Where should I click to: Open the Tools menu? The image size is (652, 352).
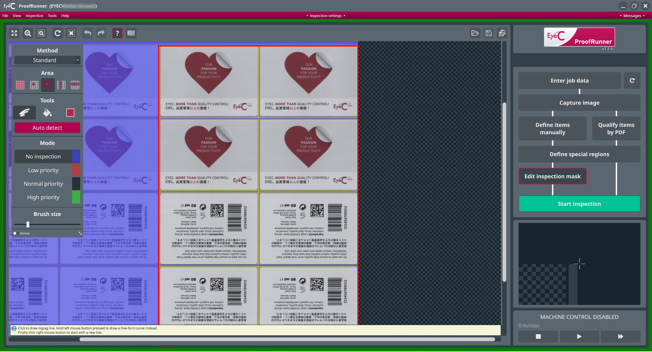52,16
